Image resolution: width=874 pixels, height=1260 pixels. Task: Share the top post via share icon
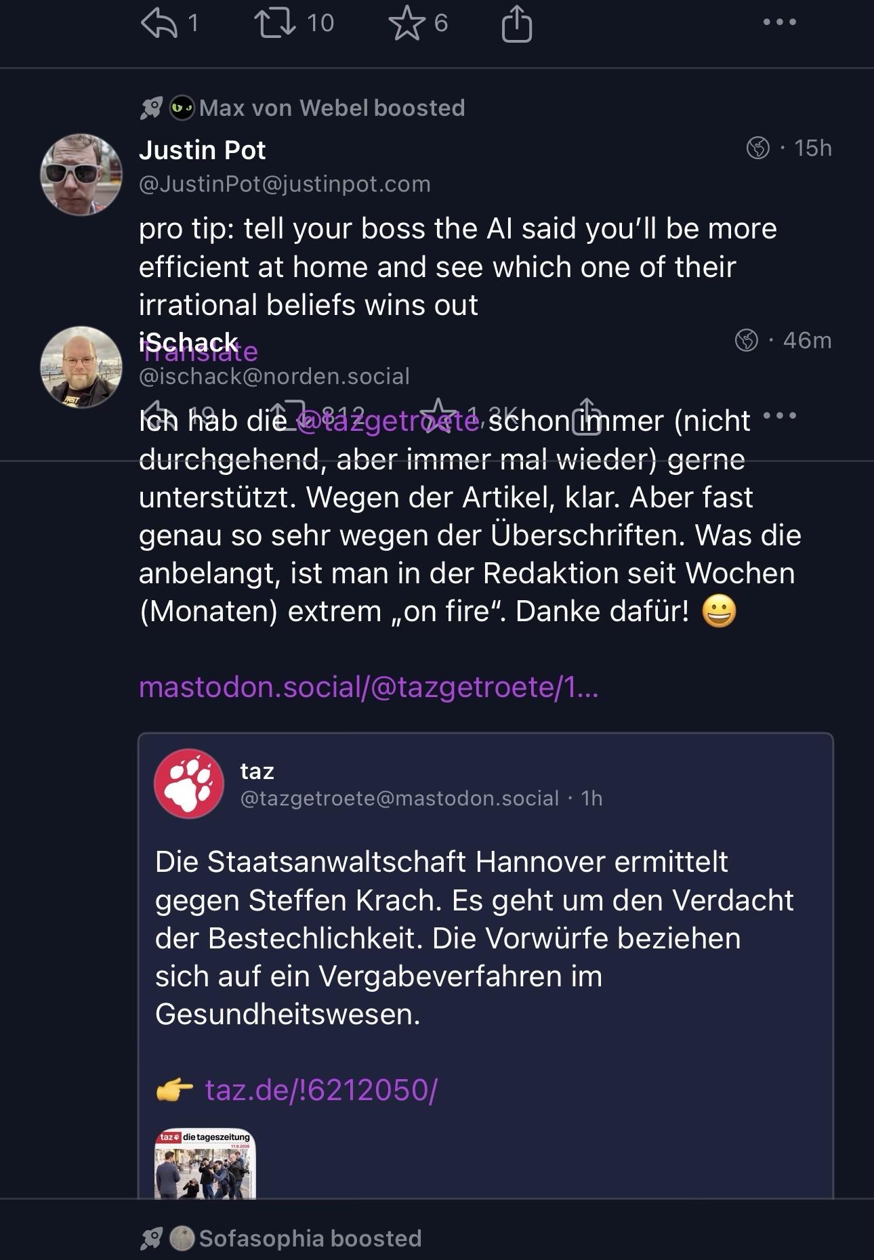pyautogui.click(x=516, y=24)
